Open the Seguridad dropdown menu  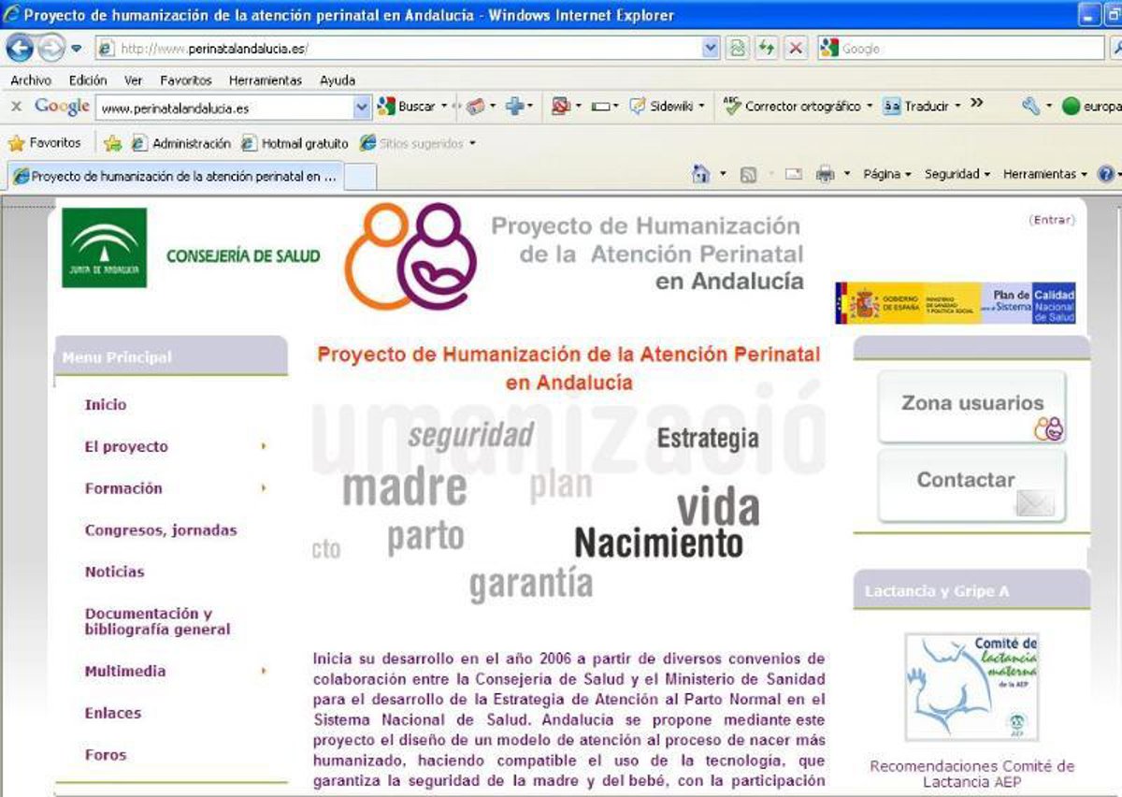pos(957,174)
